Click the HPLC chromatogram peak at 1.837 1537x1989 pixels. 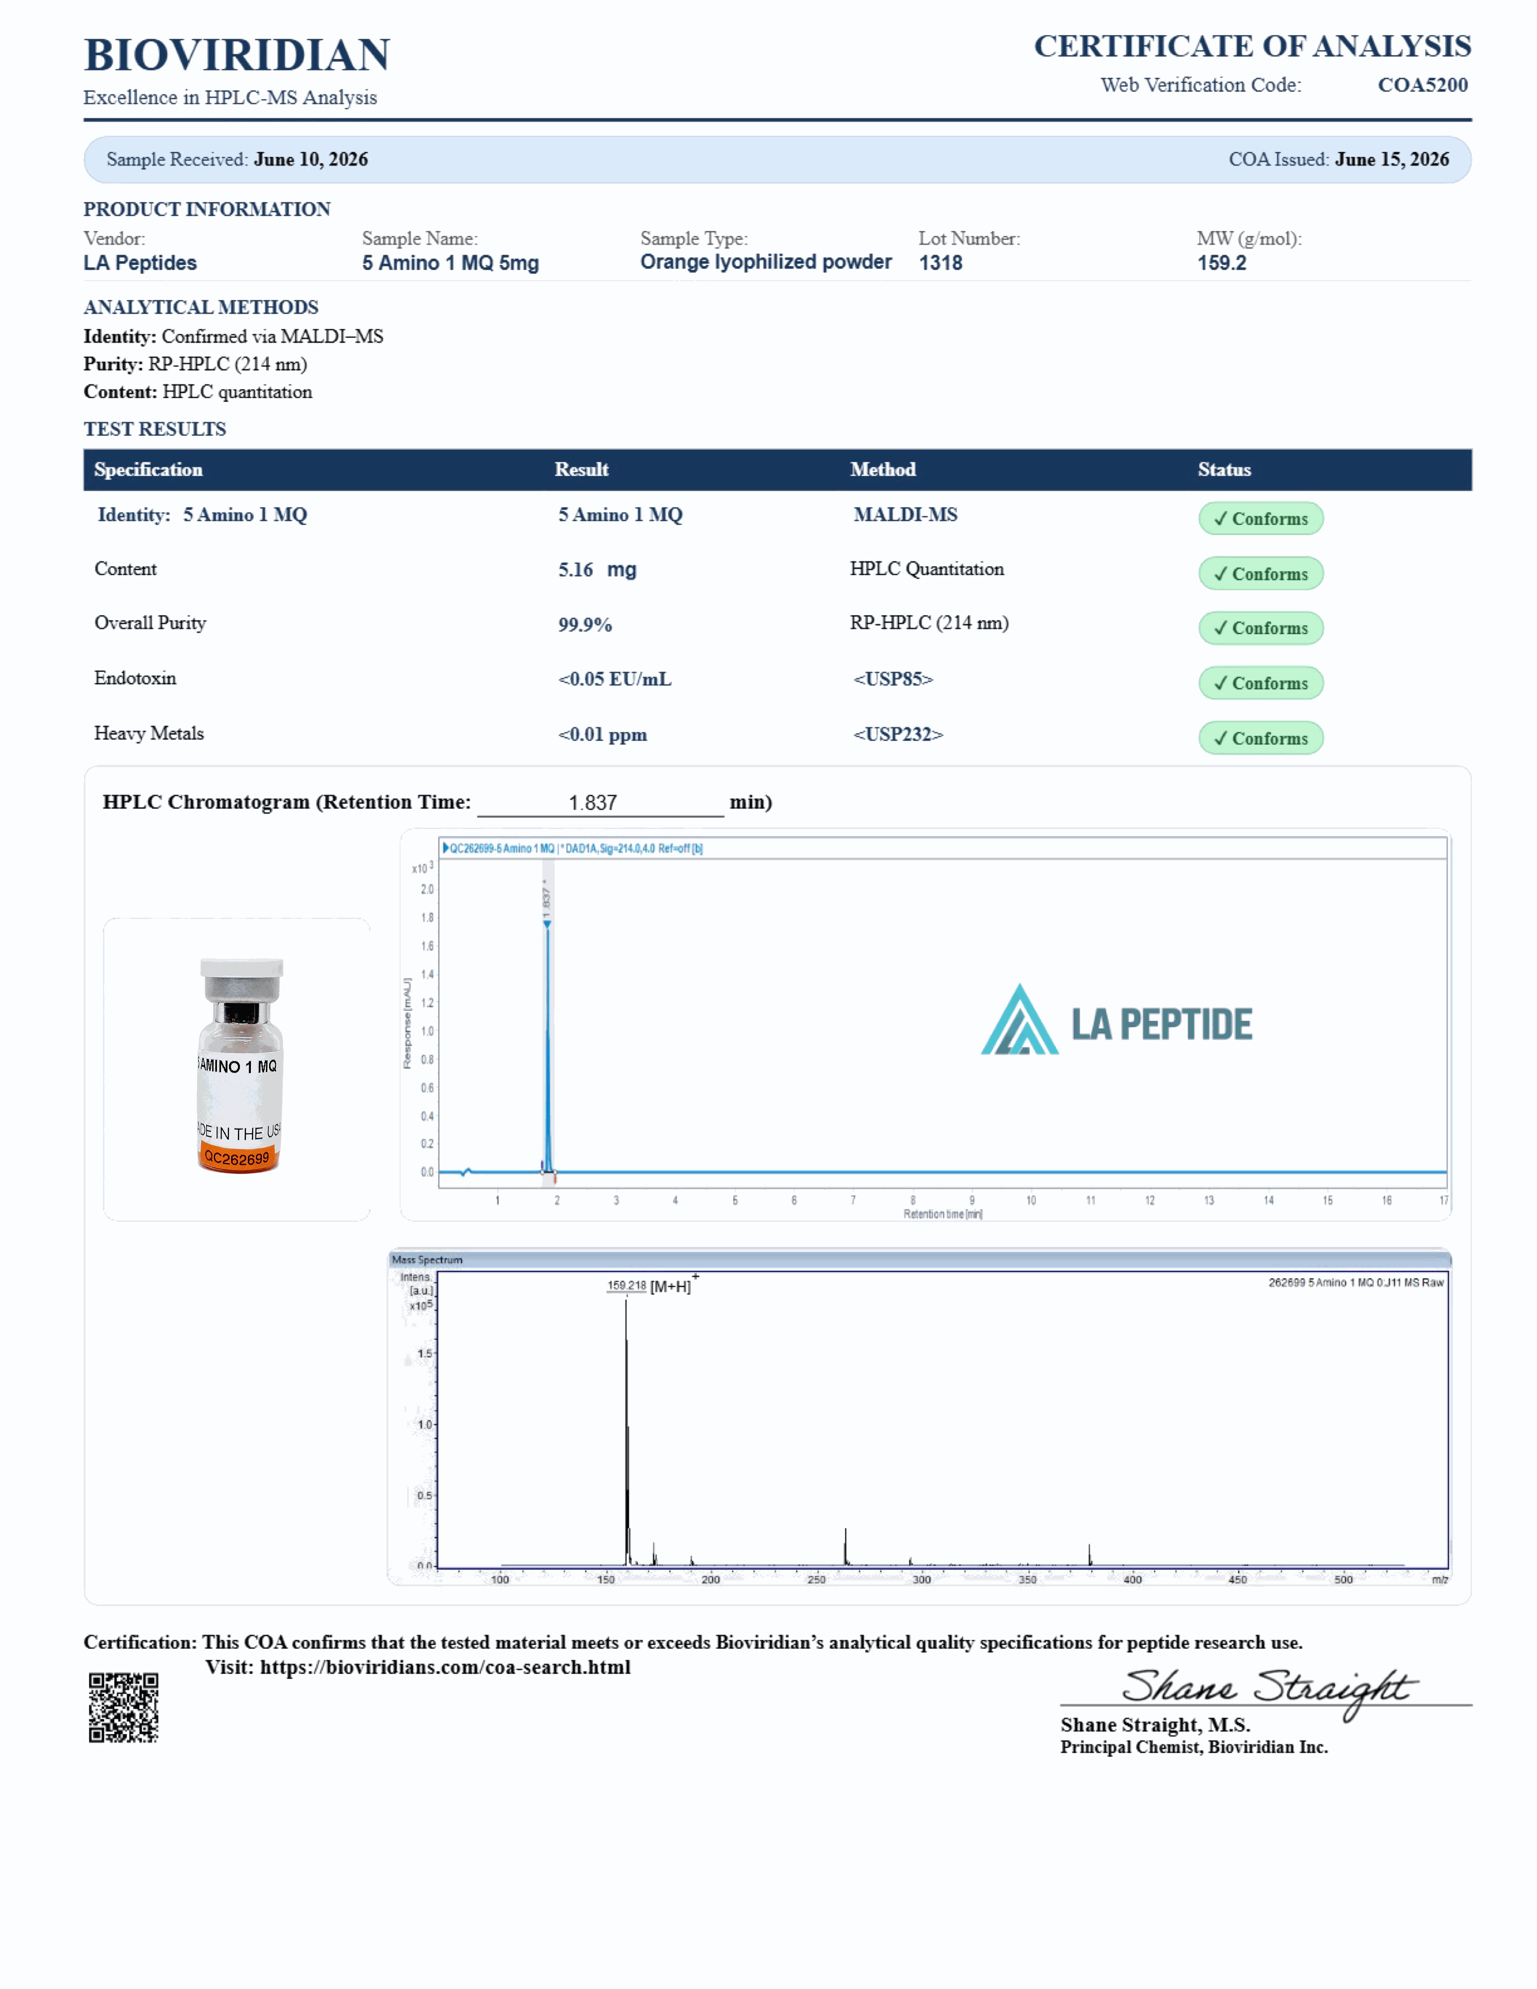547,1047
